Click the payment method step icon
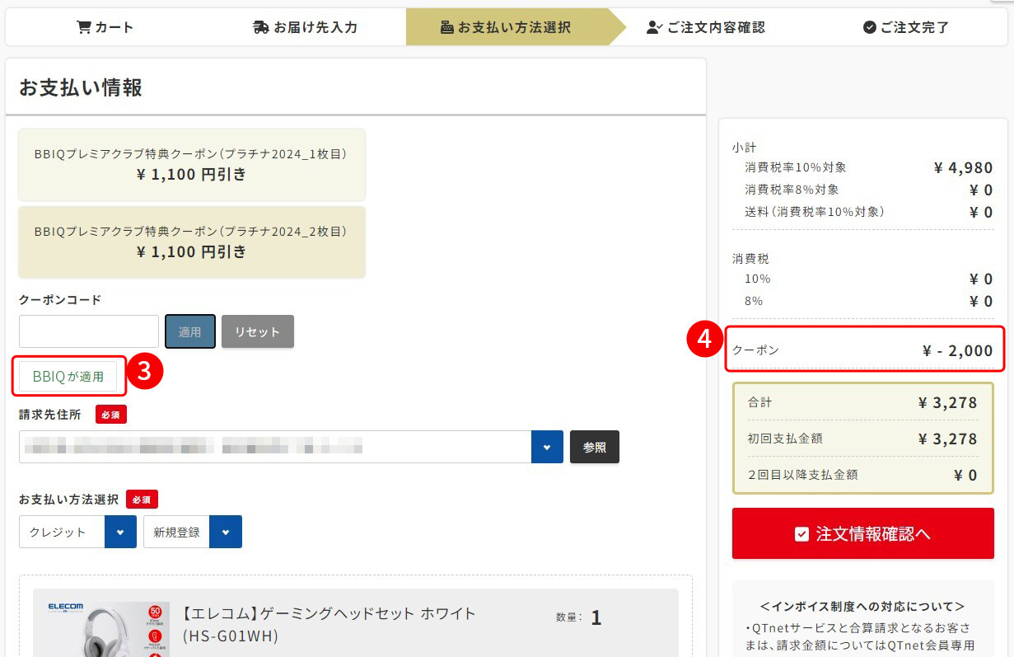1014x657 pixels. [447, 27]
